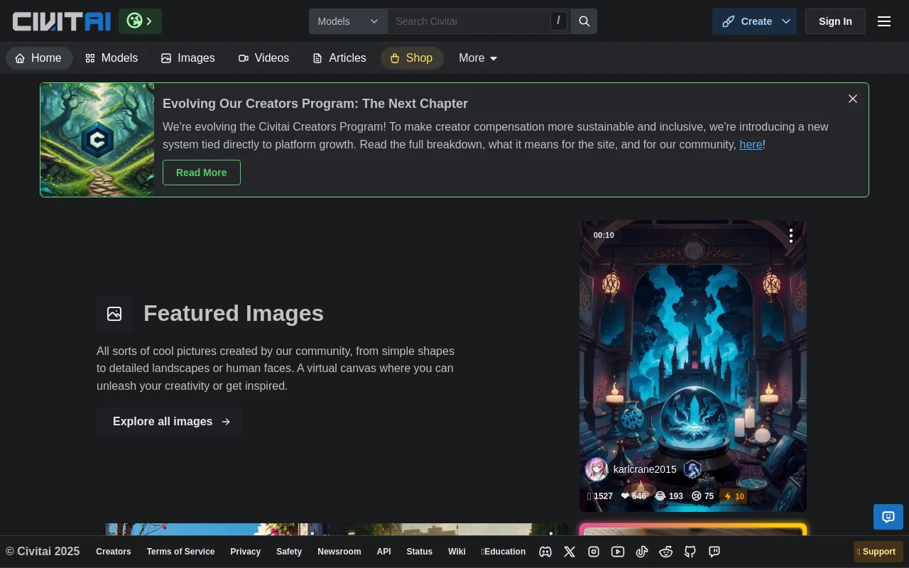Expand the More navigation dropdown
Image resolution: width=909 pixels, height=568 pixels.
tap(478, 58)
